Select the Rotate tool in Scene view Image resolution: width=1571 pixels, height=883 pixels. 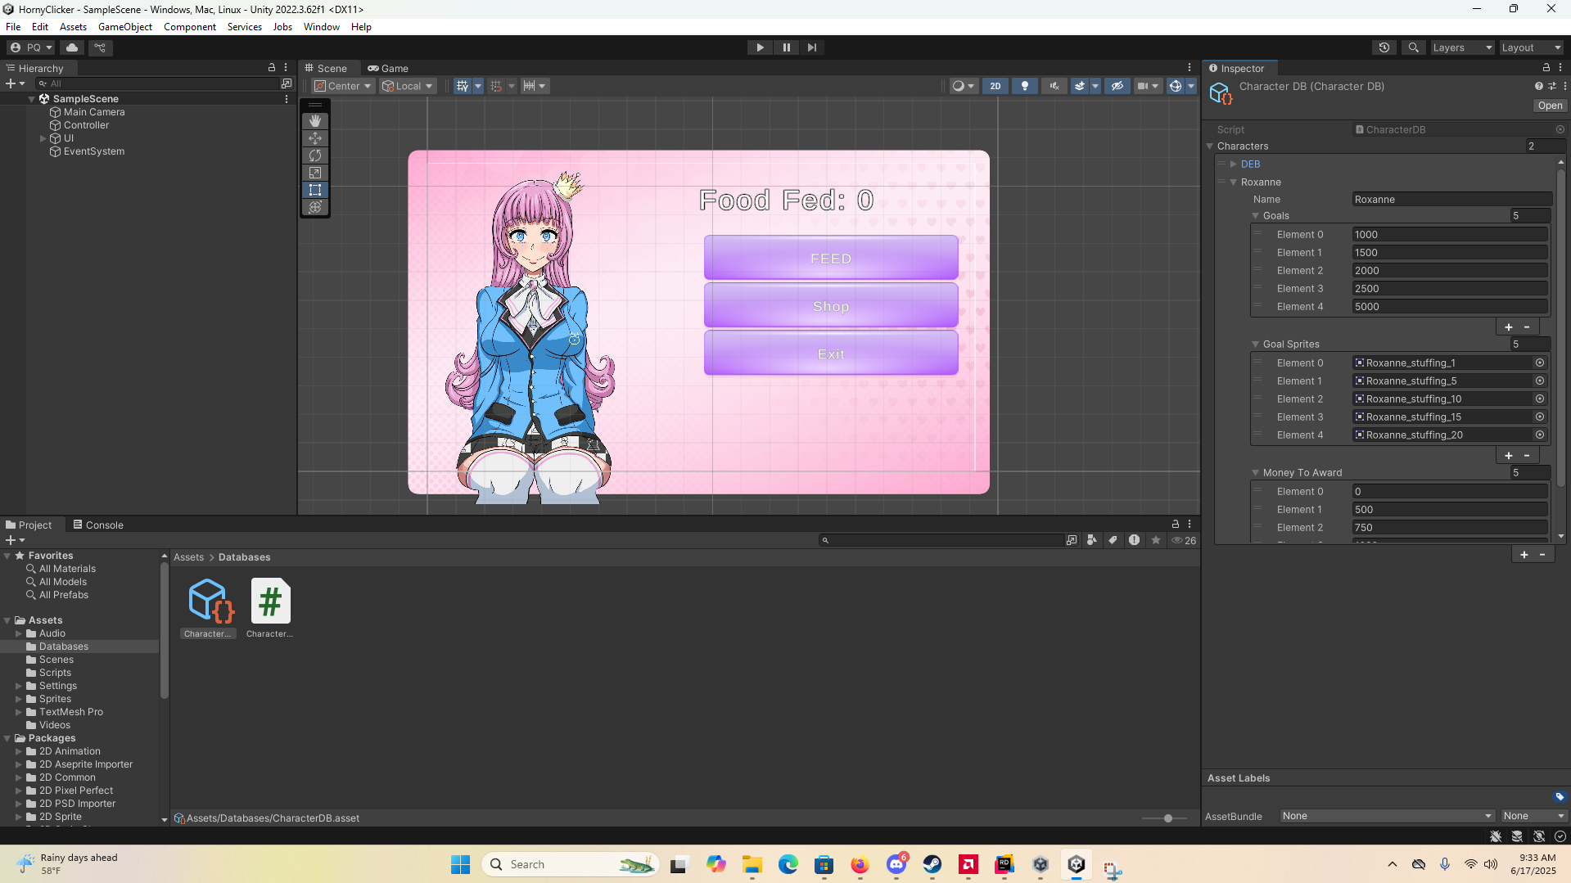click(x=315, y=155)
